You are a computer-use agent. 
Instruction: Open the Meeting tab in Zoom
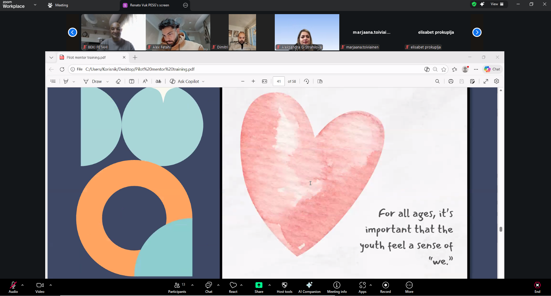58,5
